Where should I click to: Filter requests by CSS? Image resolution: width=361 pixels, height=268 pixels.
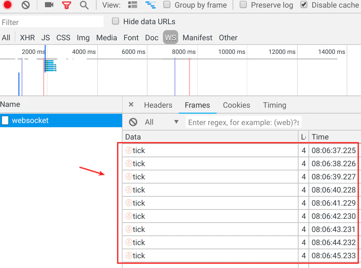tap(63, 38)
